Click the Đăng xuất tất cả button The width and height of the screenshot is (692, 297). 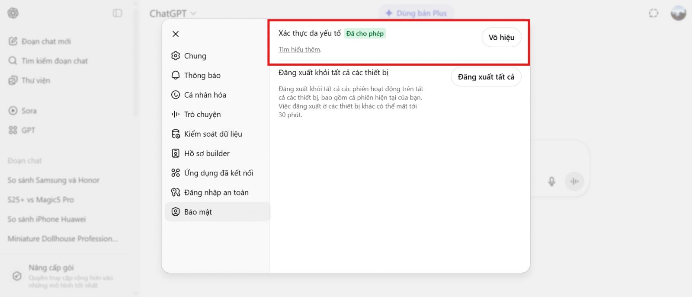point(486,77)
